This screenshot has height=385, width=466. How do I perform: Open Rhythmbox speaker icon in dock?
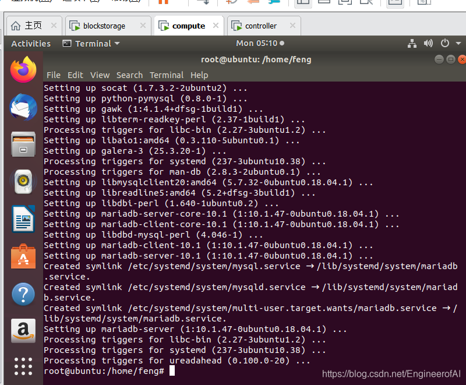(x=23, y=182)
